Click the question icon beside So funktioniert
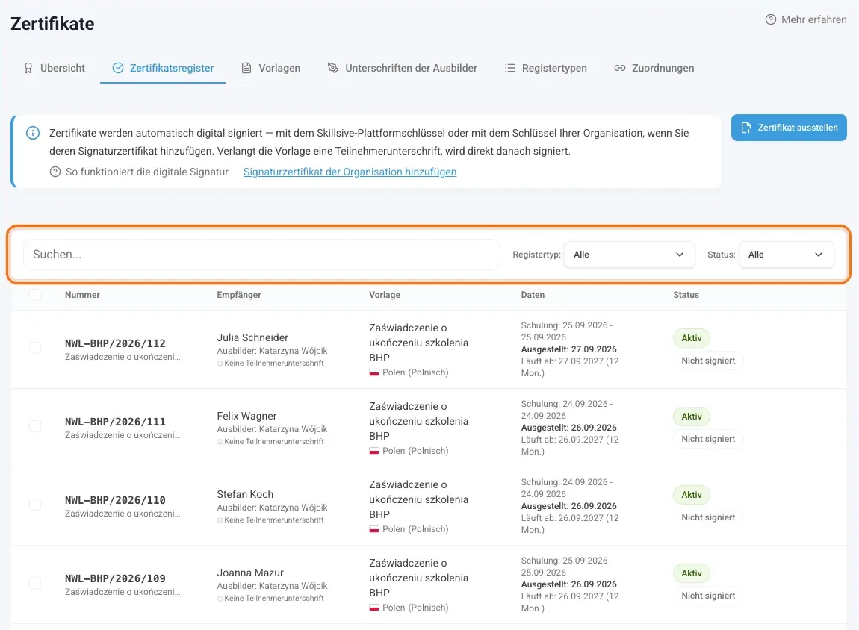Screen dimensions: 859x630 tap(55, 172)
